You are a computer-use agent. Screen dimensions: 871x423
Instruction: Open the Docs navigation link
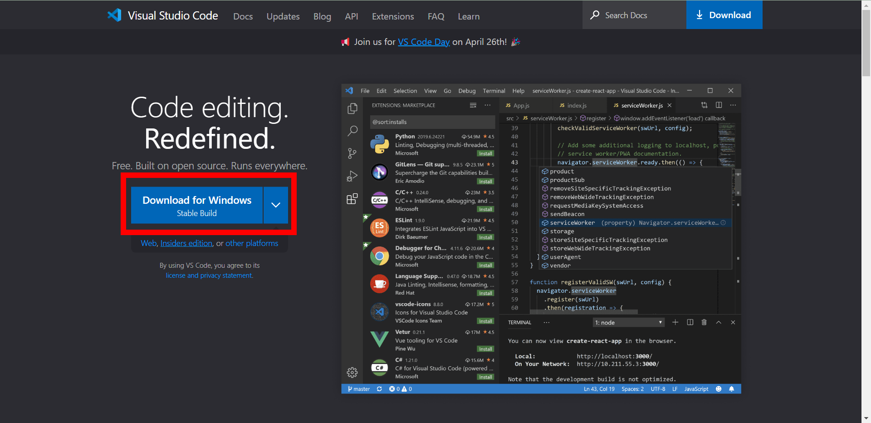(243, 16)
